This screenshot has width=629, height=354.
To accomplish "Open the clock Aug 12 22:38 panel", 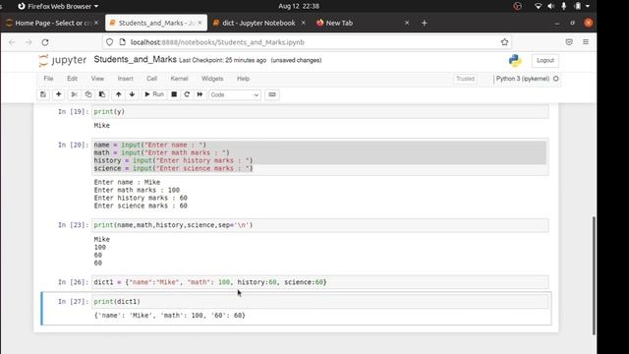I will (299, 6).
